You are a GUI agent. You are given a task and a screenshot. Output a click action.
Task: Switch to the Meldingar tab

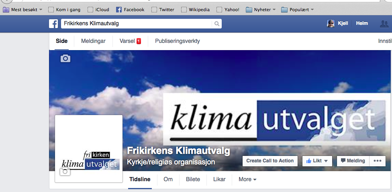(93, 41)
